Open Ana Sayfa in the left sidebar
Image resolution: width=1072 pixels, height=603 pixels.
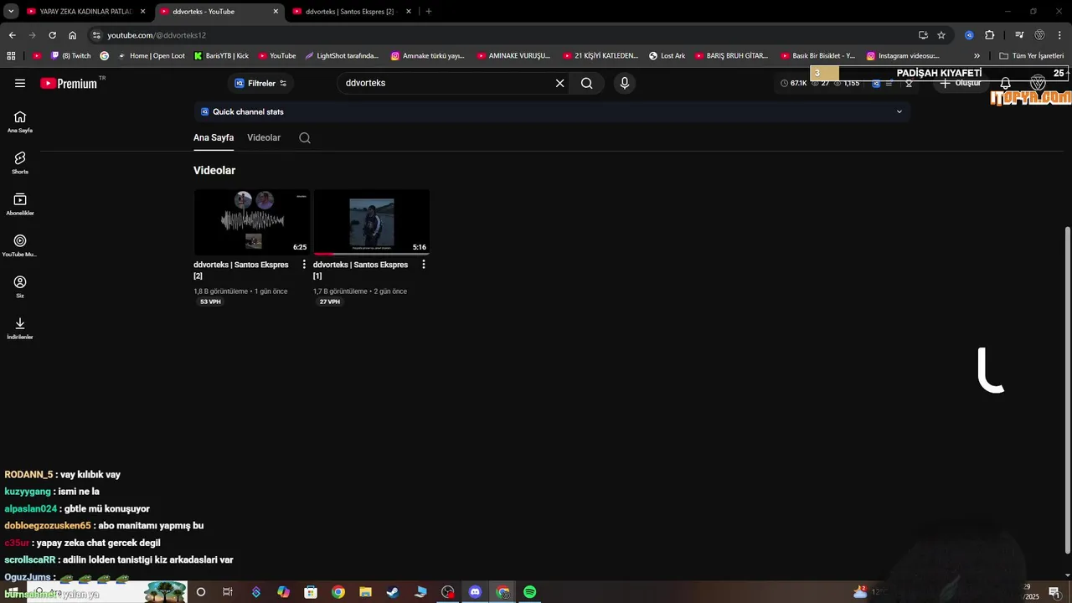coord(20,122)
